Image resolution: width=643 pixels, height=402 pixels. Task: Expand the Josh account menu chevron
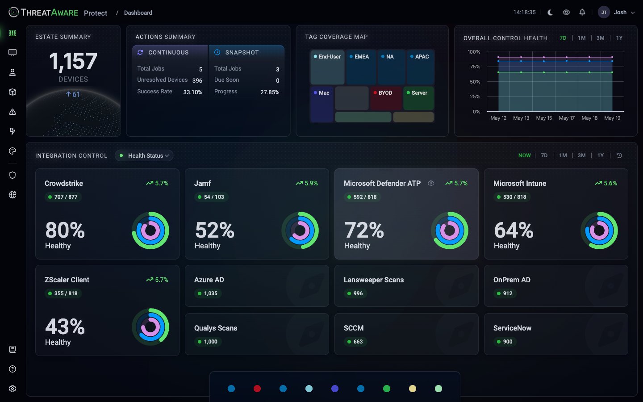(x=633, y=13)
